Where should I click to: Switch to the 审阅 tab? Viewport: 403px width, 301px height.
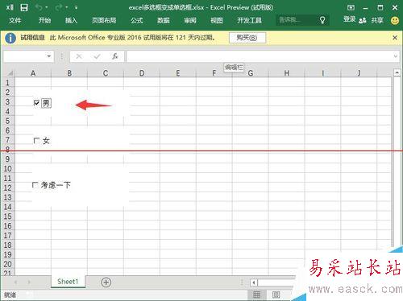coord(190,20)
